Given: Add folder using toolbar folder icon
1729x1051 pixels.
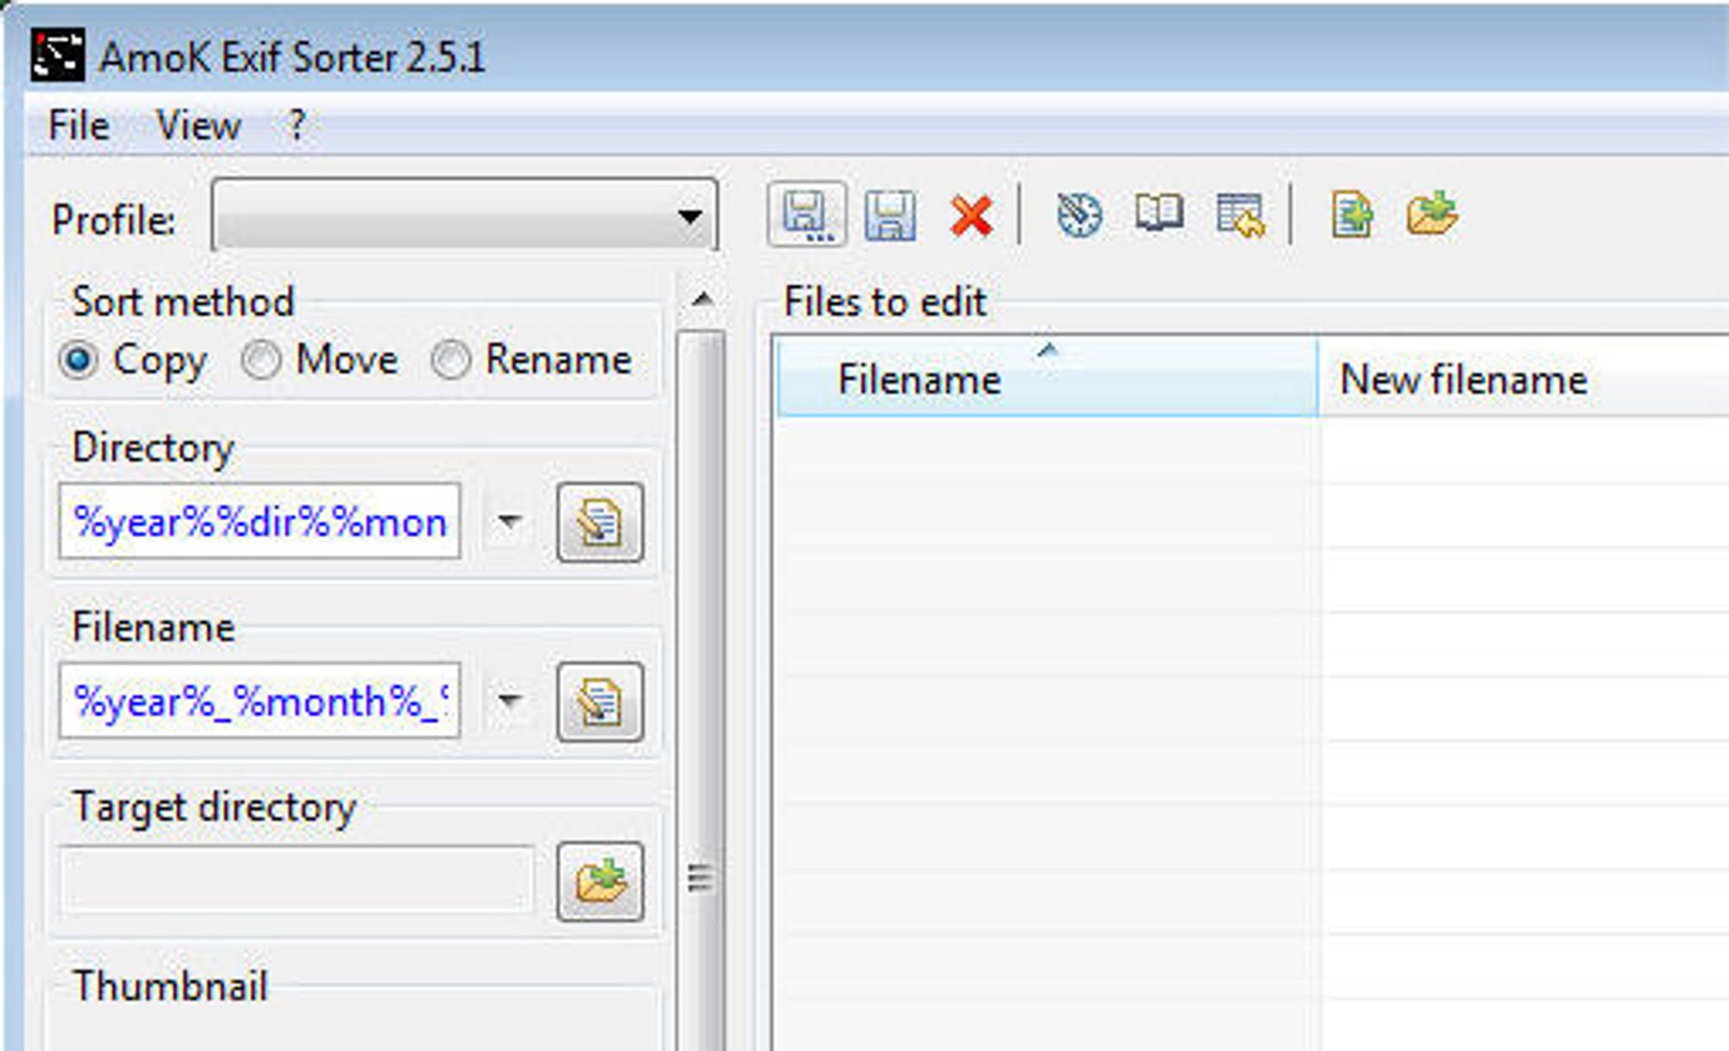Looking at the screenshot, I should [x=1432, y=213].
